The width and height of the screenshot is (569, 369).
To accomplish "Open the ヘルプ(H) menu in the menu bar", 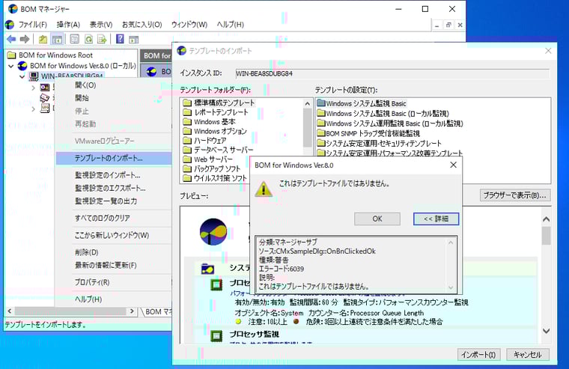I will (x=230, y=25).
